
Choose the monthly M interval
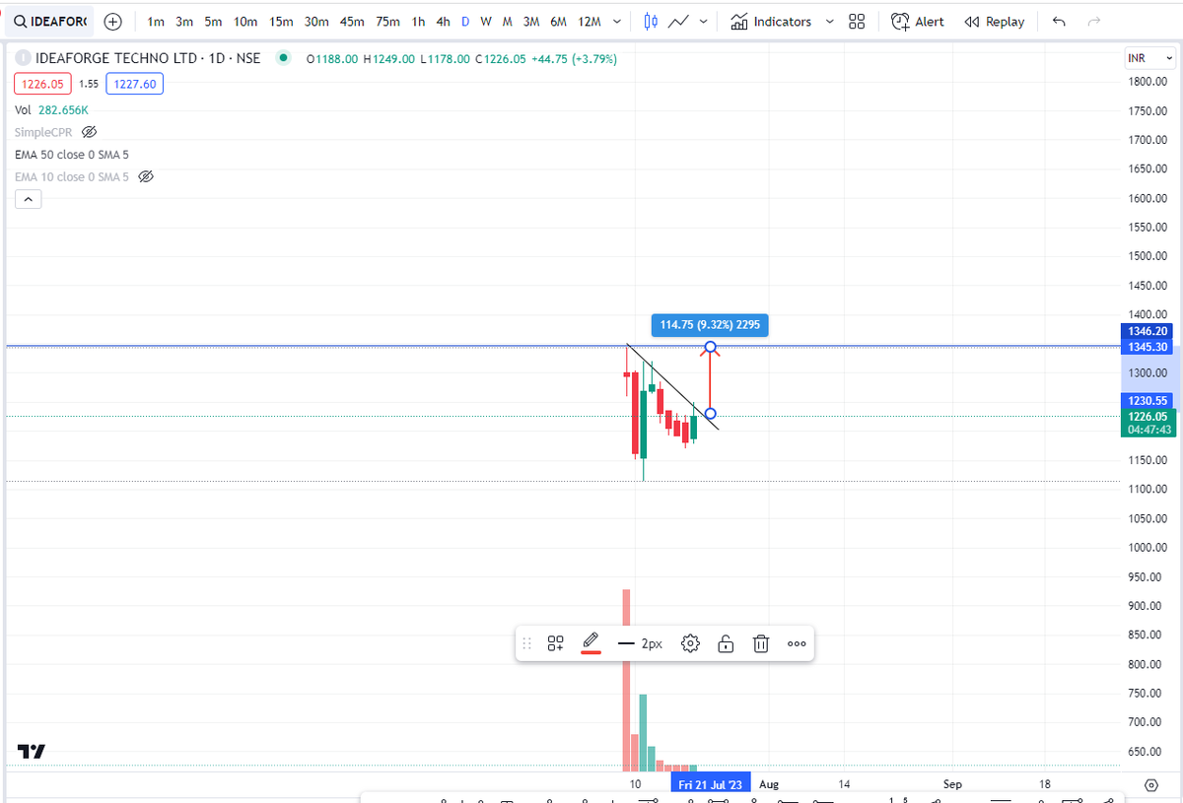[x=507, y=22]
